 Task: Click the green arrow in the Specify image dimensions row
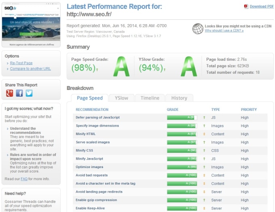pos(204,126)
